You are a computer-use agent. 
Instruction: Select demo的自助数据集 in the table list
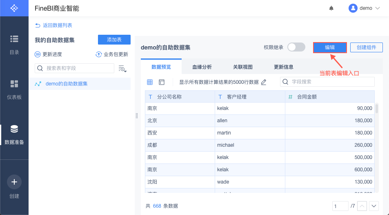click(x=67, y=84)
